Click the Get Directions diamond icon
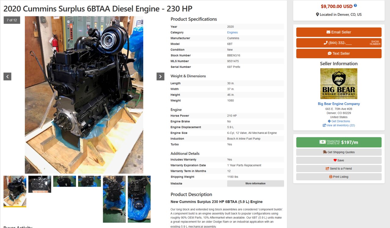Viewport: 390px width, 228px height. coord(329,121)
